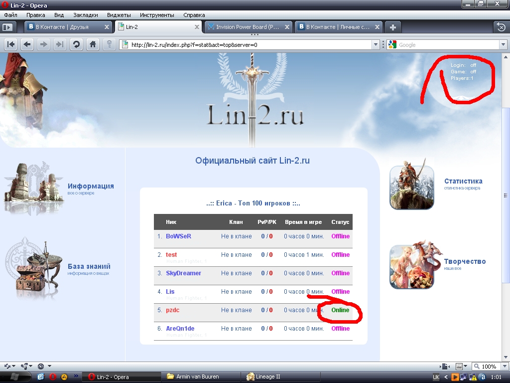Go forward to the next page

43,44
